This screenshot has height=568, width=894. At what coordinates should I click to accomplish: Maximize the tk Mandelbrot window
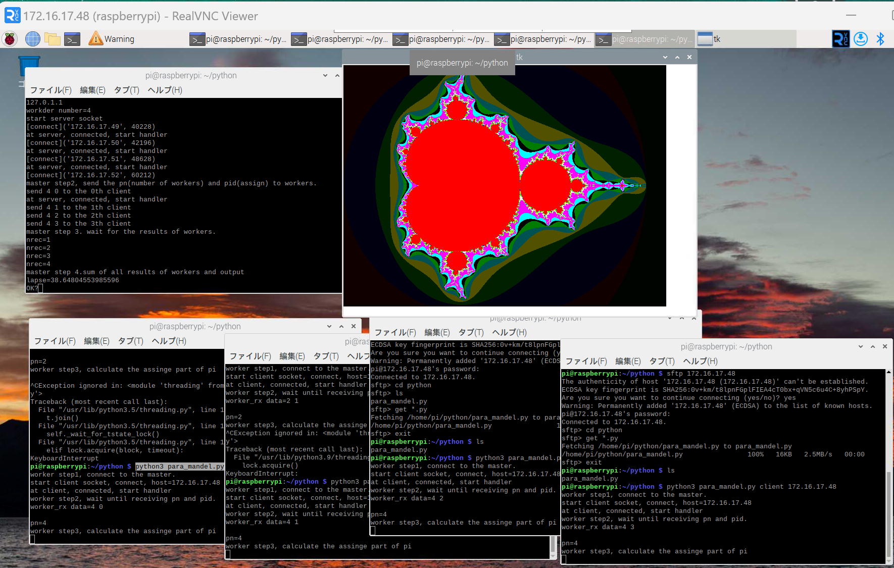[677, 57]
